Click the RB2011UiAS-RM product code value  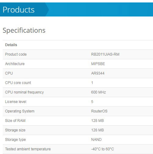[105, 54]
